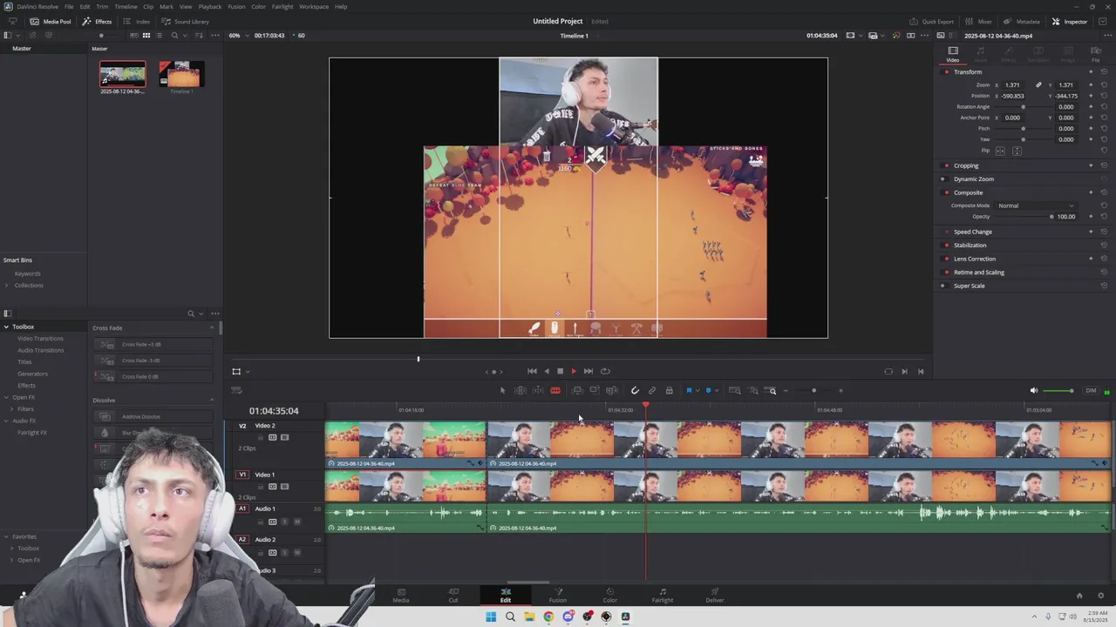Viewport: 1116px width, 627px height.
Task: Click the Flip horizontal icon
Action: pyautogui.click(x=1000, y=151)
